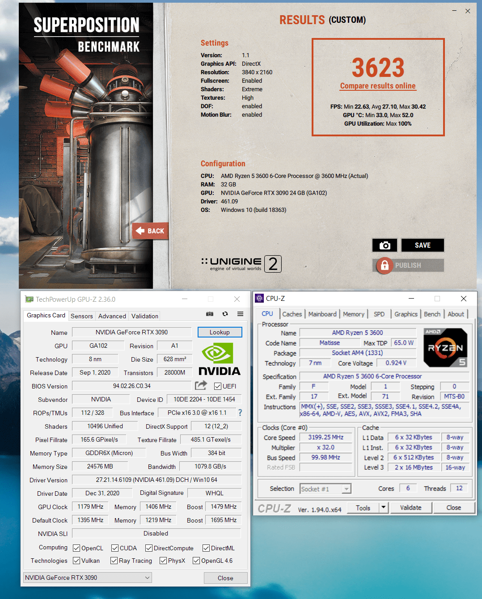This screenshot has height=599, width=482.
Task: Switch to the Graphics tab in CPU-Z
Action: (406, 314)
